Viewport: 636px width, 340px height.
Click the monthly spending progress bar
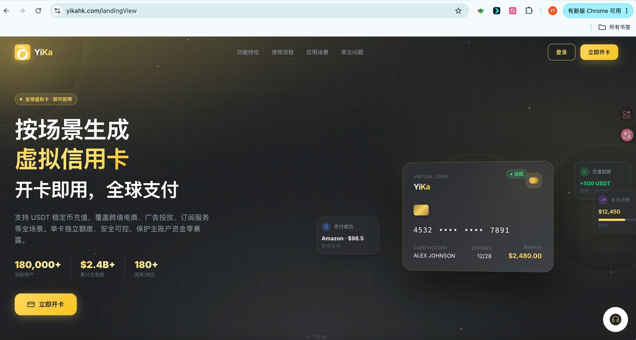point(617,220)
